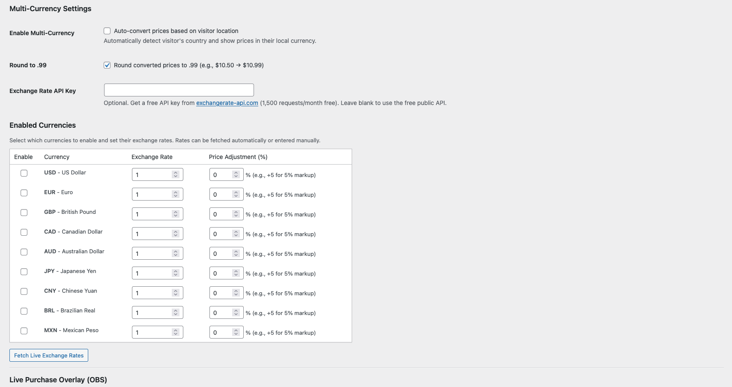Click the Fetch Live Exchange Rates button
Viewport: 732px width, 387px height.
48,355
